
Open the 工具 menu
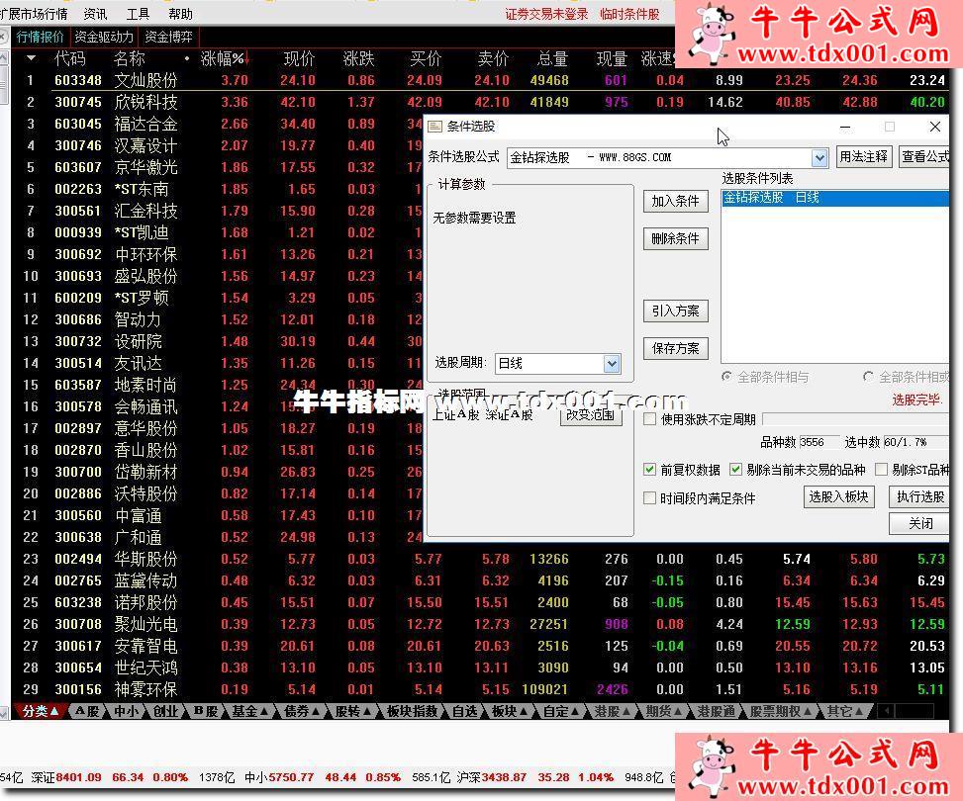138,14
